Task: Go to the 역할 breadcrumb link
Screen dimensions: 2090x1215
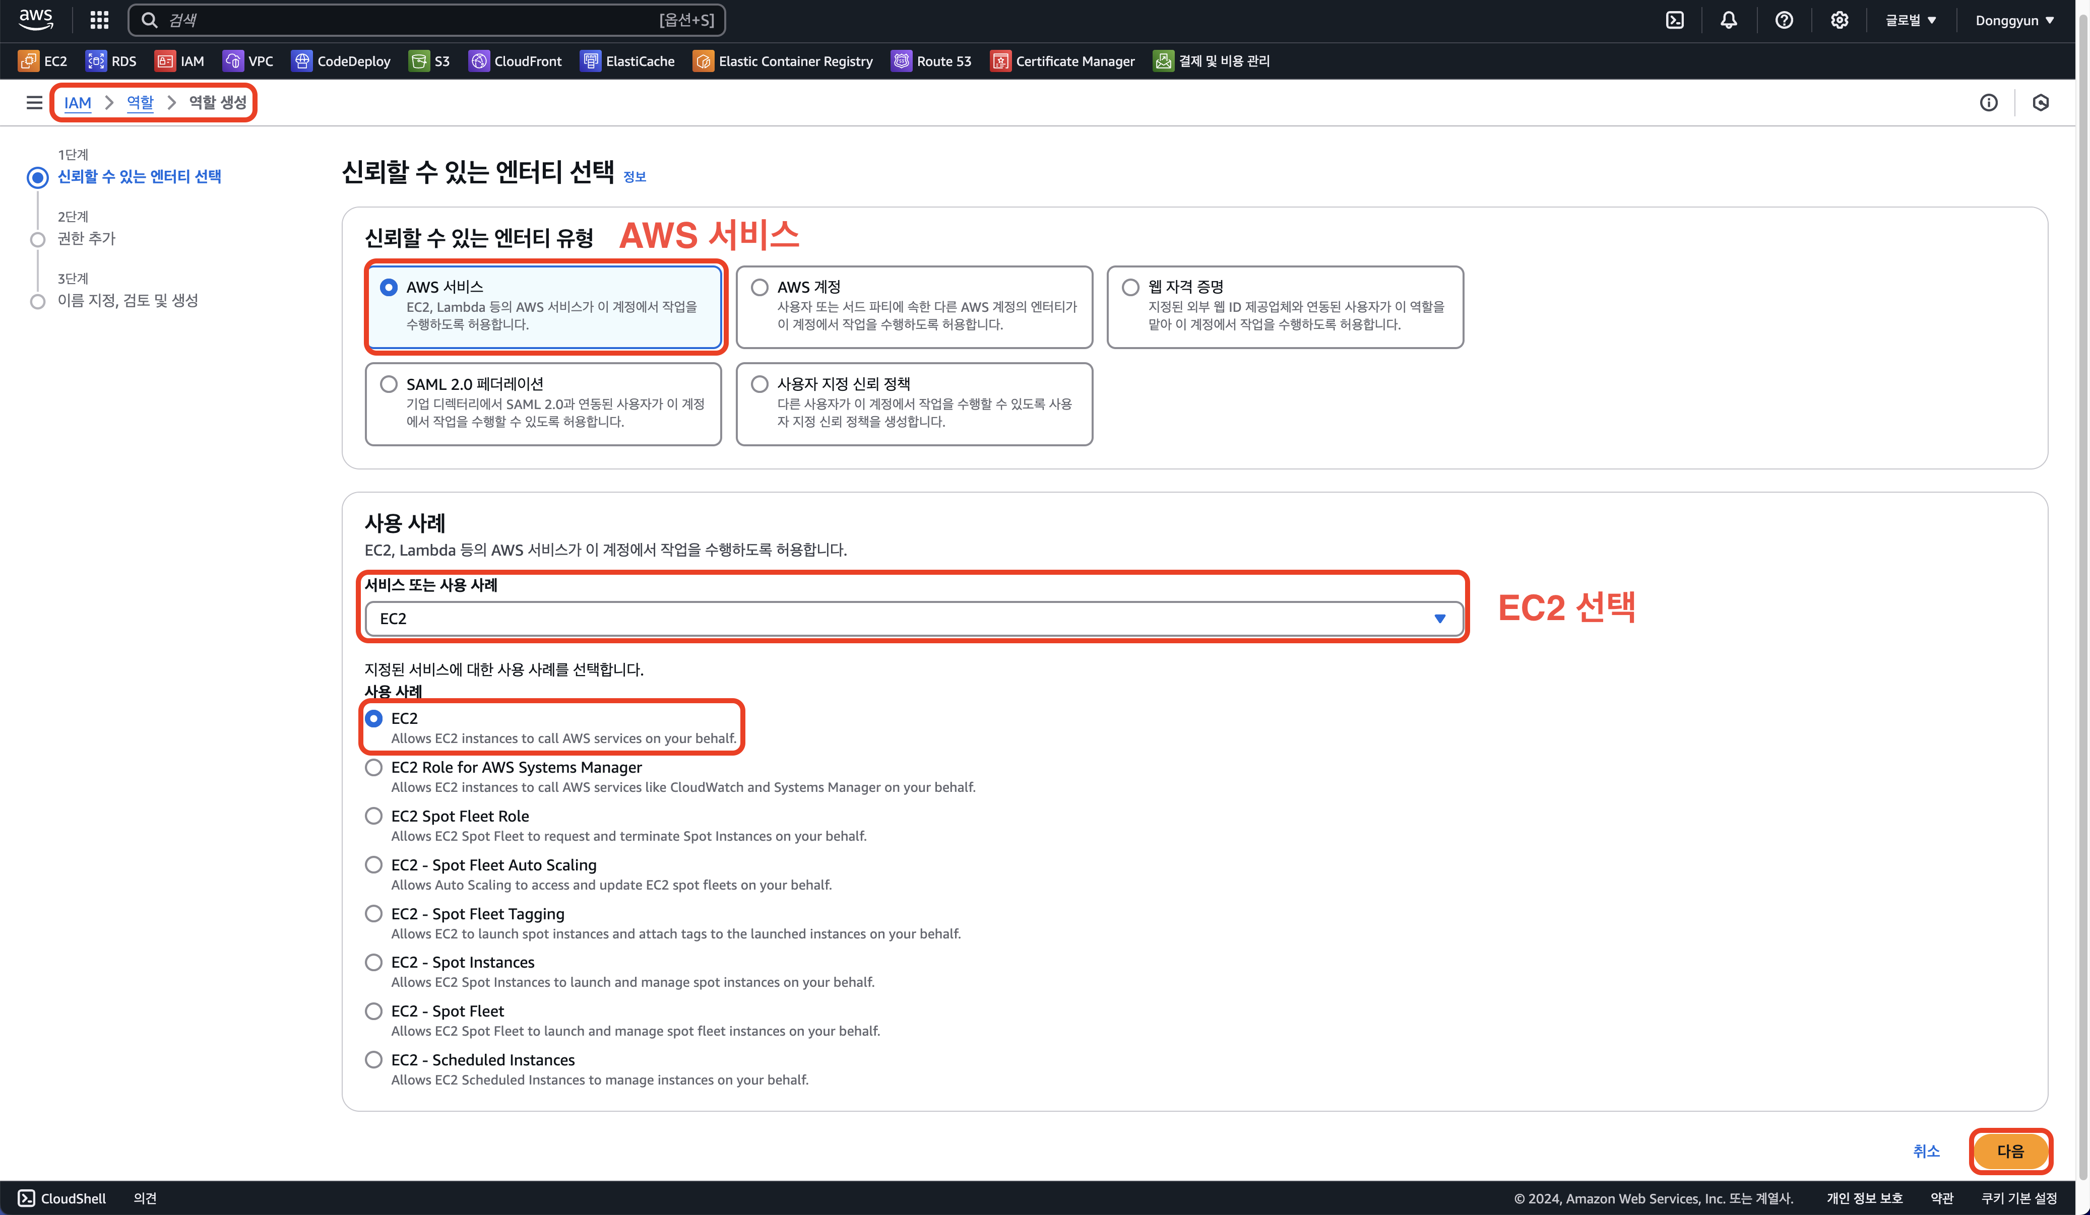Action: 140,103
